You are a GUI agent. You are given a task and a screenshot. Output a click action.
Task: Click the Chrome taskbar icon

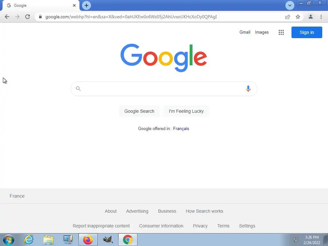(x=128, y=240)
